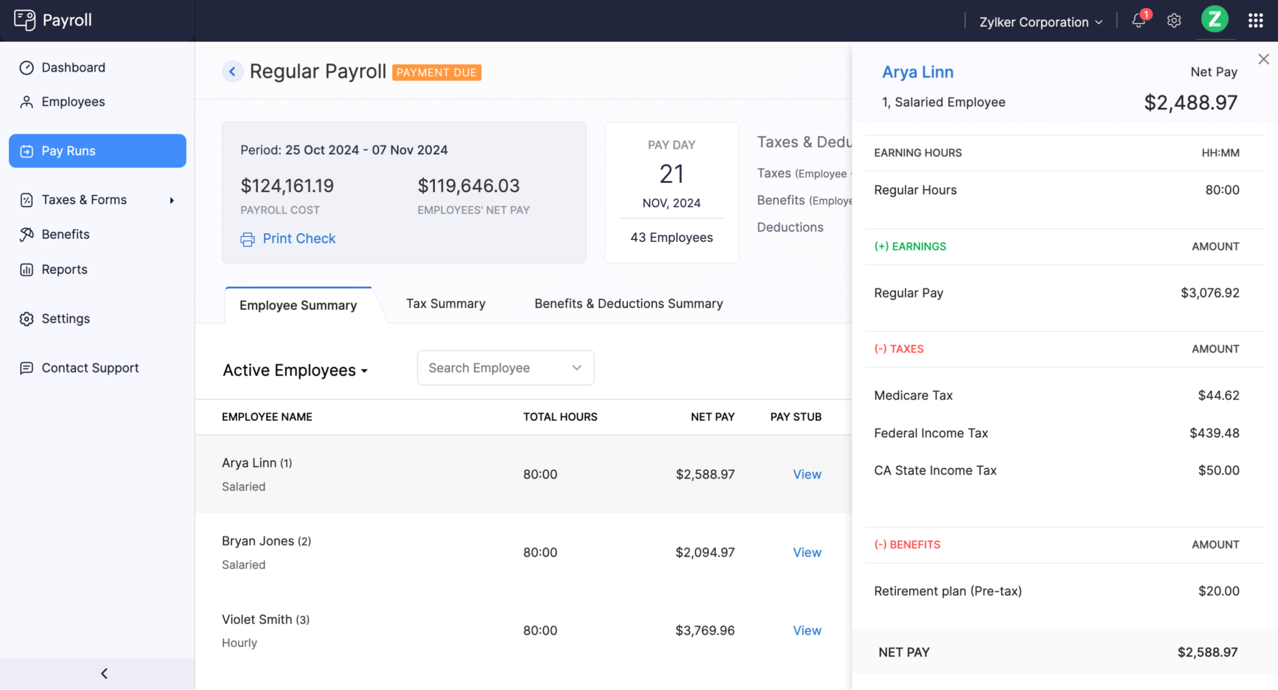Switch to the Tax Summary tab
This screenshot has width=1278, height=690.
tap(446, 303)
